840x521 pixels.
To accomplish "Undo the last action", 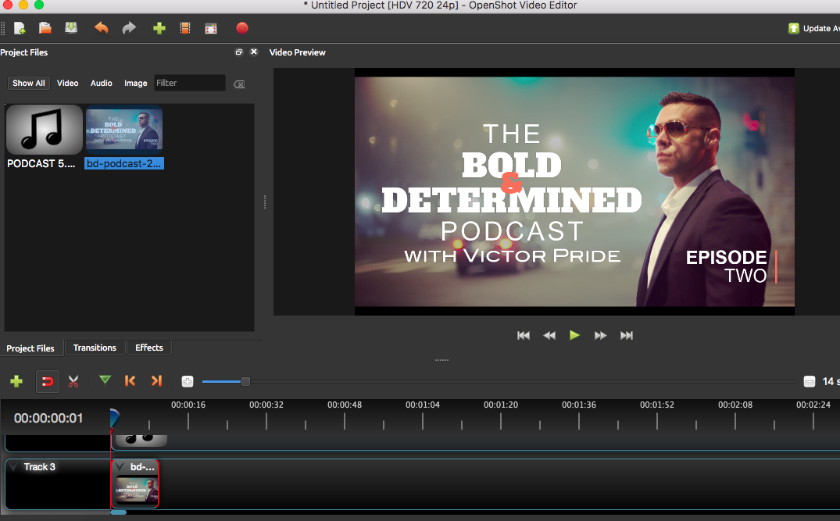I will click(102, 28).
